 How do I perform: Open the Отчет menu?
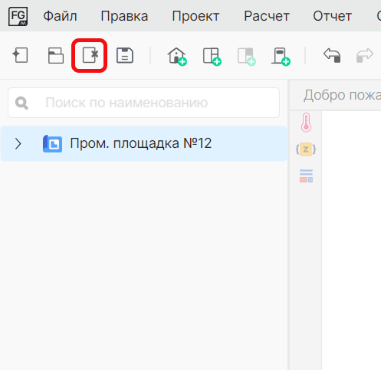pyautogui.click(x=332, y=16)
